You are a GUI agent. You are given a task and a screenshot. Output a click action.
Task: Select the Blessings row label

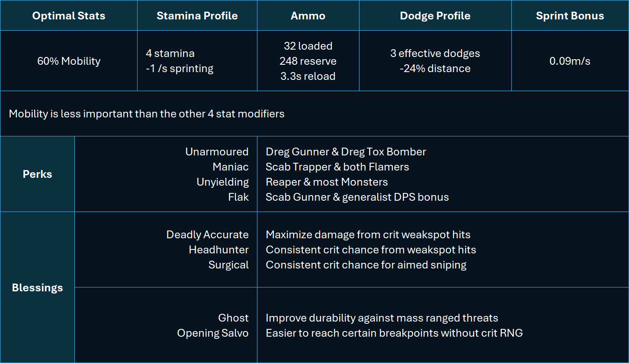pyautogui.click(x=37, y=287)
